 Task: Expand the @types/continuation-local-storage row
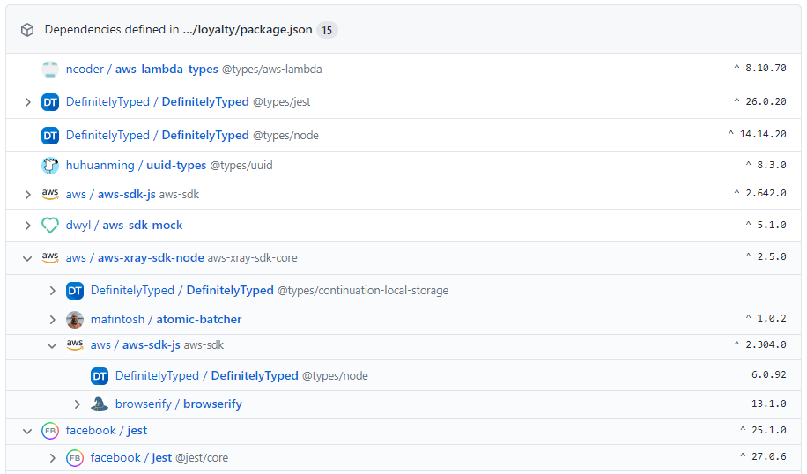[53, 291]
